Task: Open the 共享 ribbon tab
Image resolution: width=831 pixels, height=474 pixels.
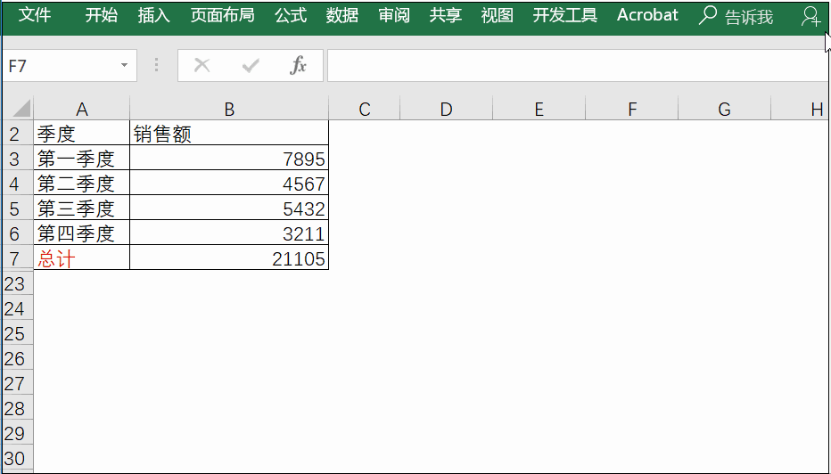Action: [x=445, y=15]
